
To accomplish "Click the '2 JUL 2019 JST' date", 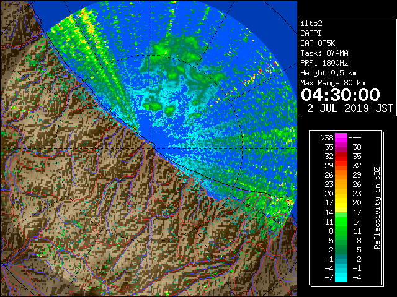I will click(x=350, y=108).
